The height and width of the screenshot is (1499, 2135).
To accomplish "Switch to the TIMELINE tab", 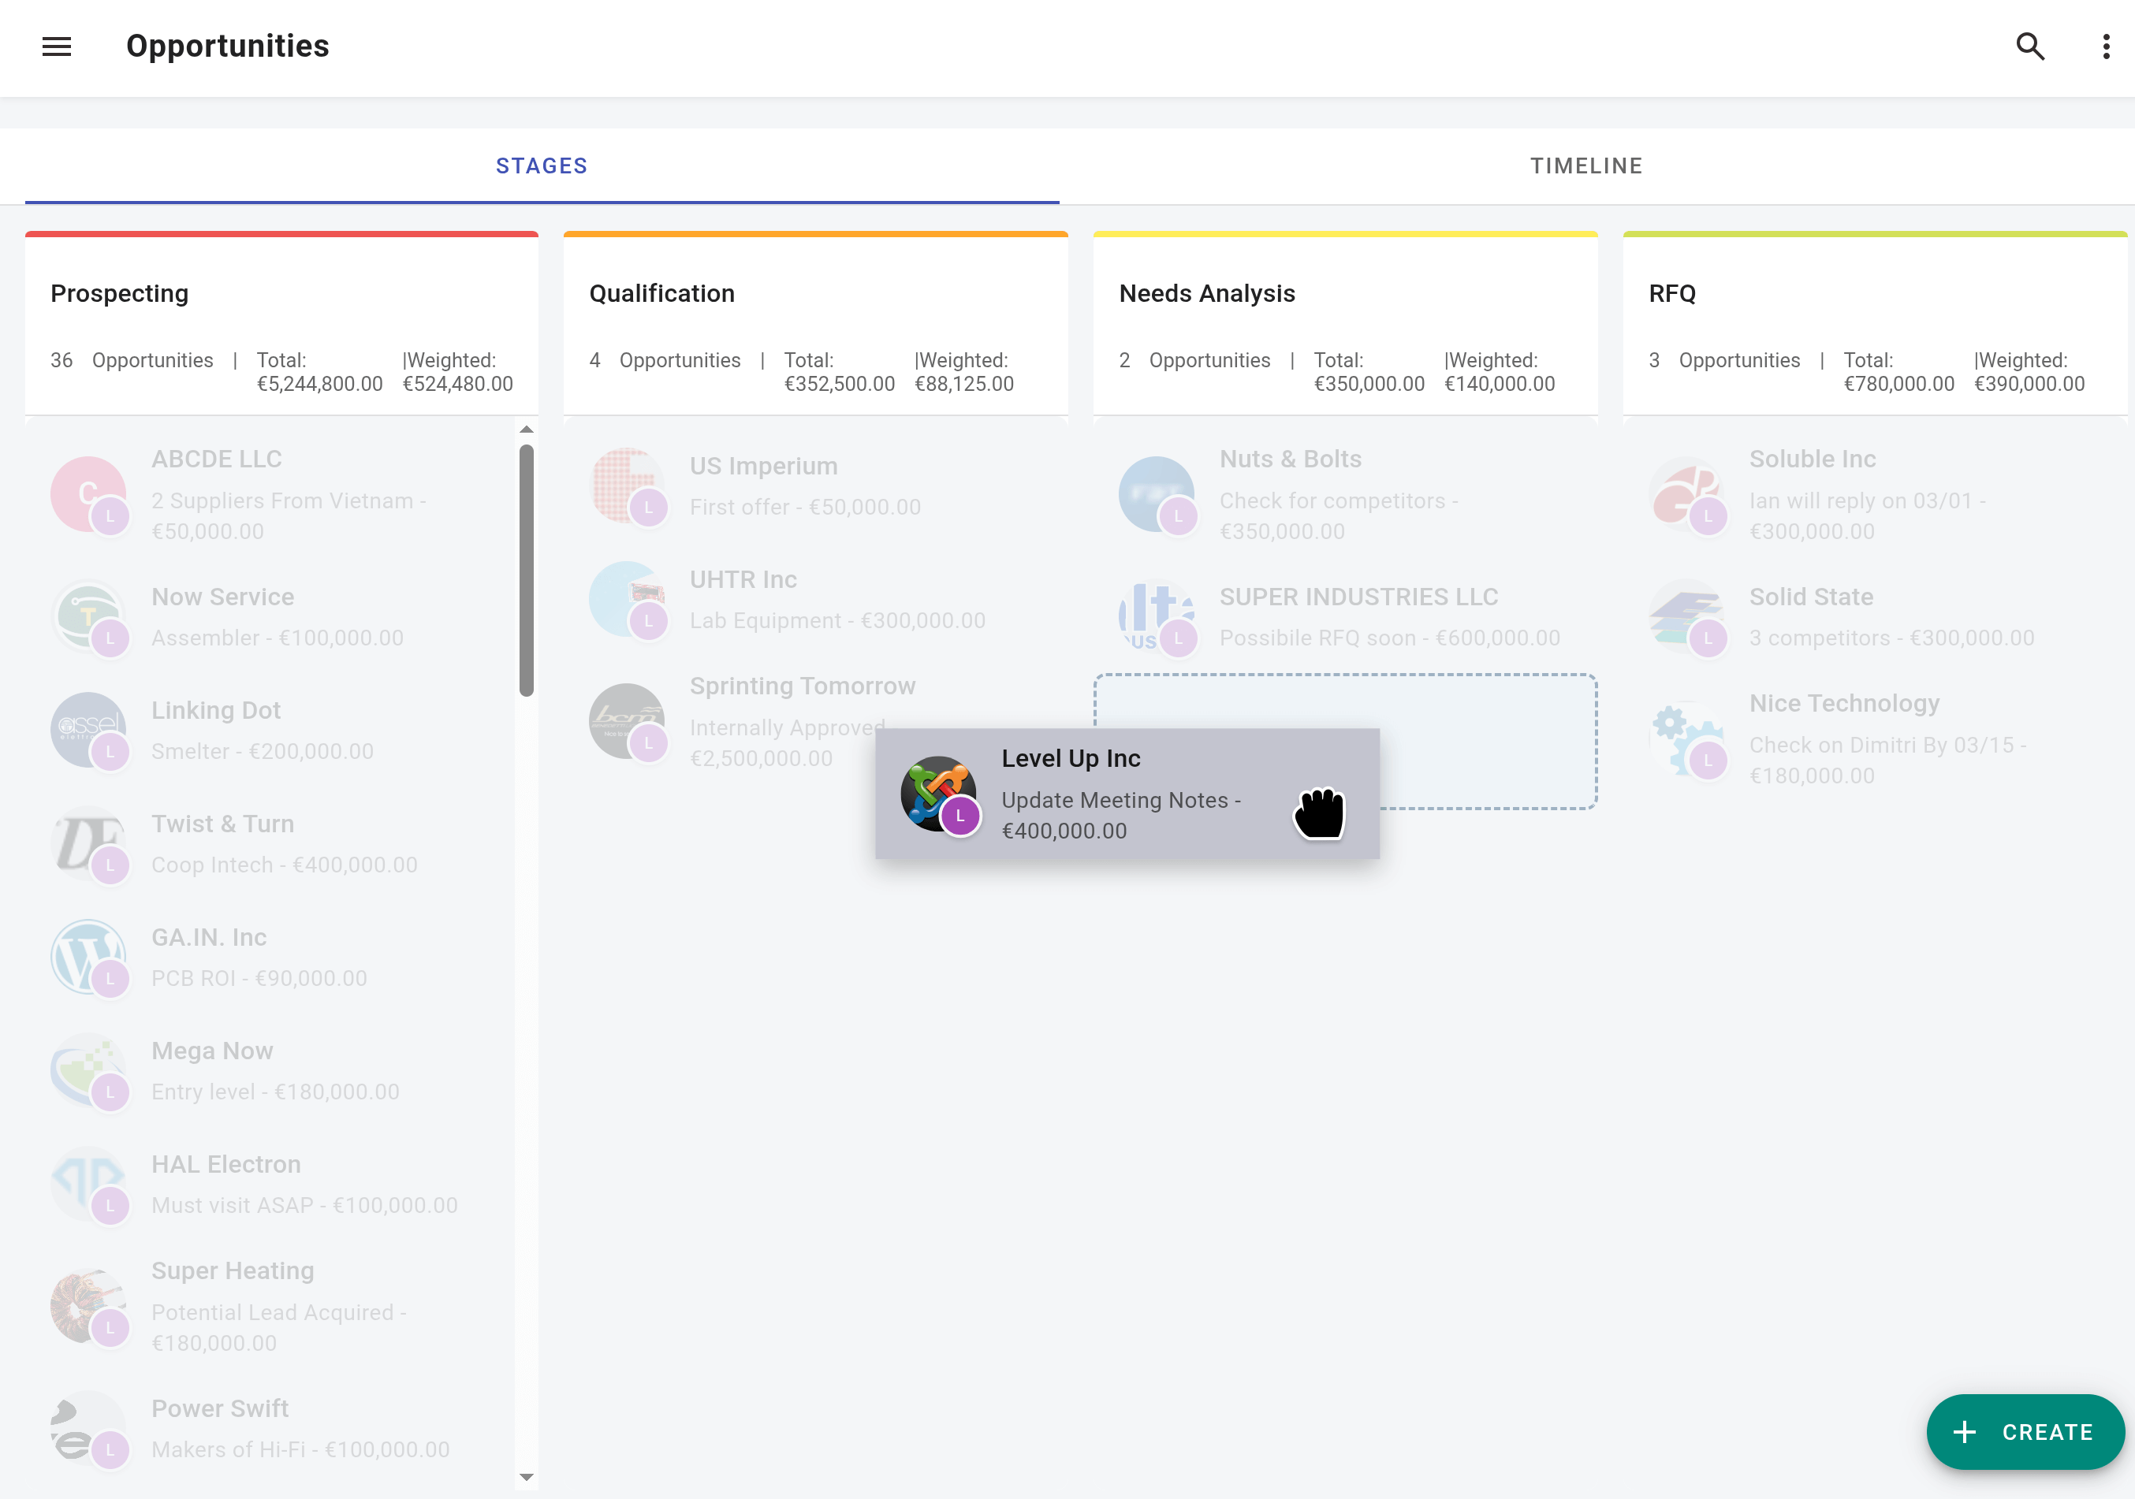I will 1586,166.
